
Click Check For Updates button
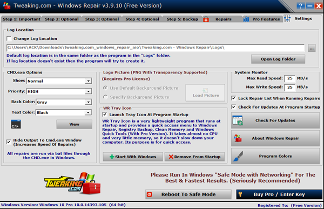[x=275, y=120]
